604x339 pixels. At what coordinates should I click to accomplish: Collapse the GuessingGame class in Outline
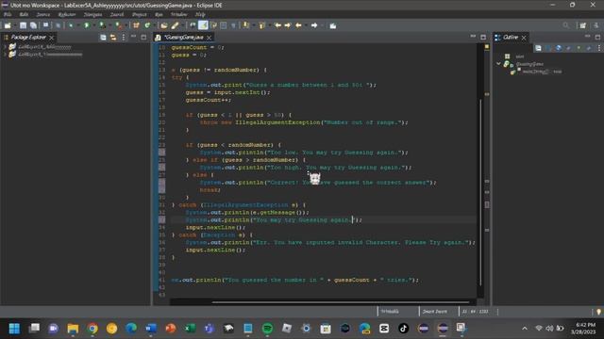pos(499,64)
